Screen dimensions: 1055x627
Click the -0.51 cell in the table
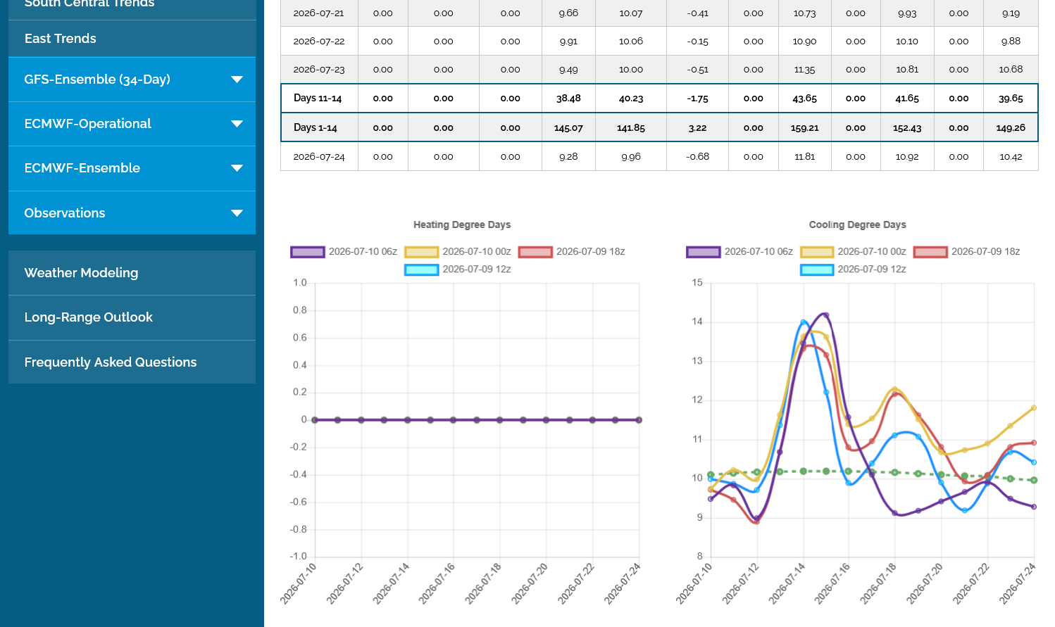[x=698, y=70]
